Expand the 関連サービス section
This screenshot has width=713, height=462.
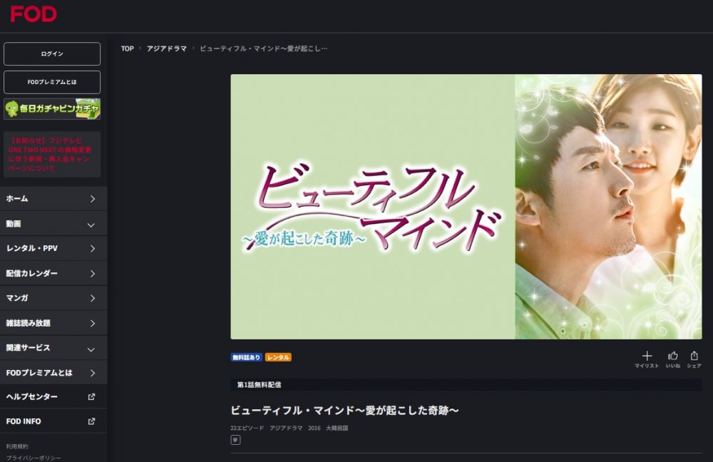(x=53, y=348)
